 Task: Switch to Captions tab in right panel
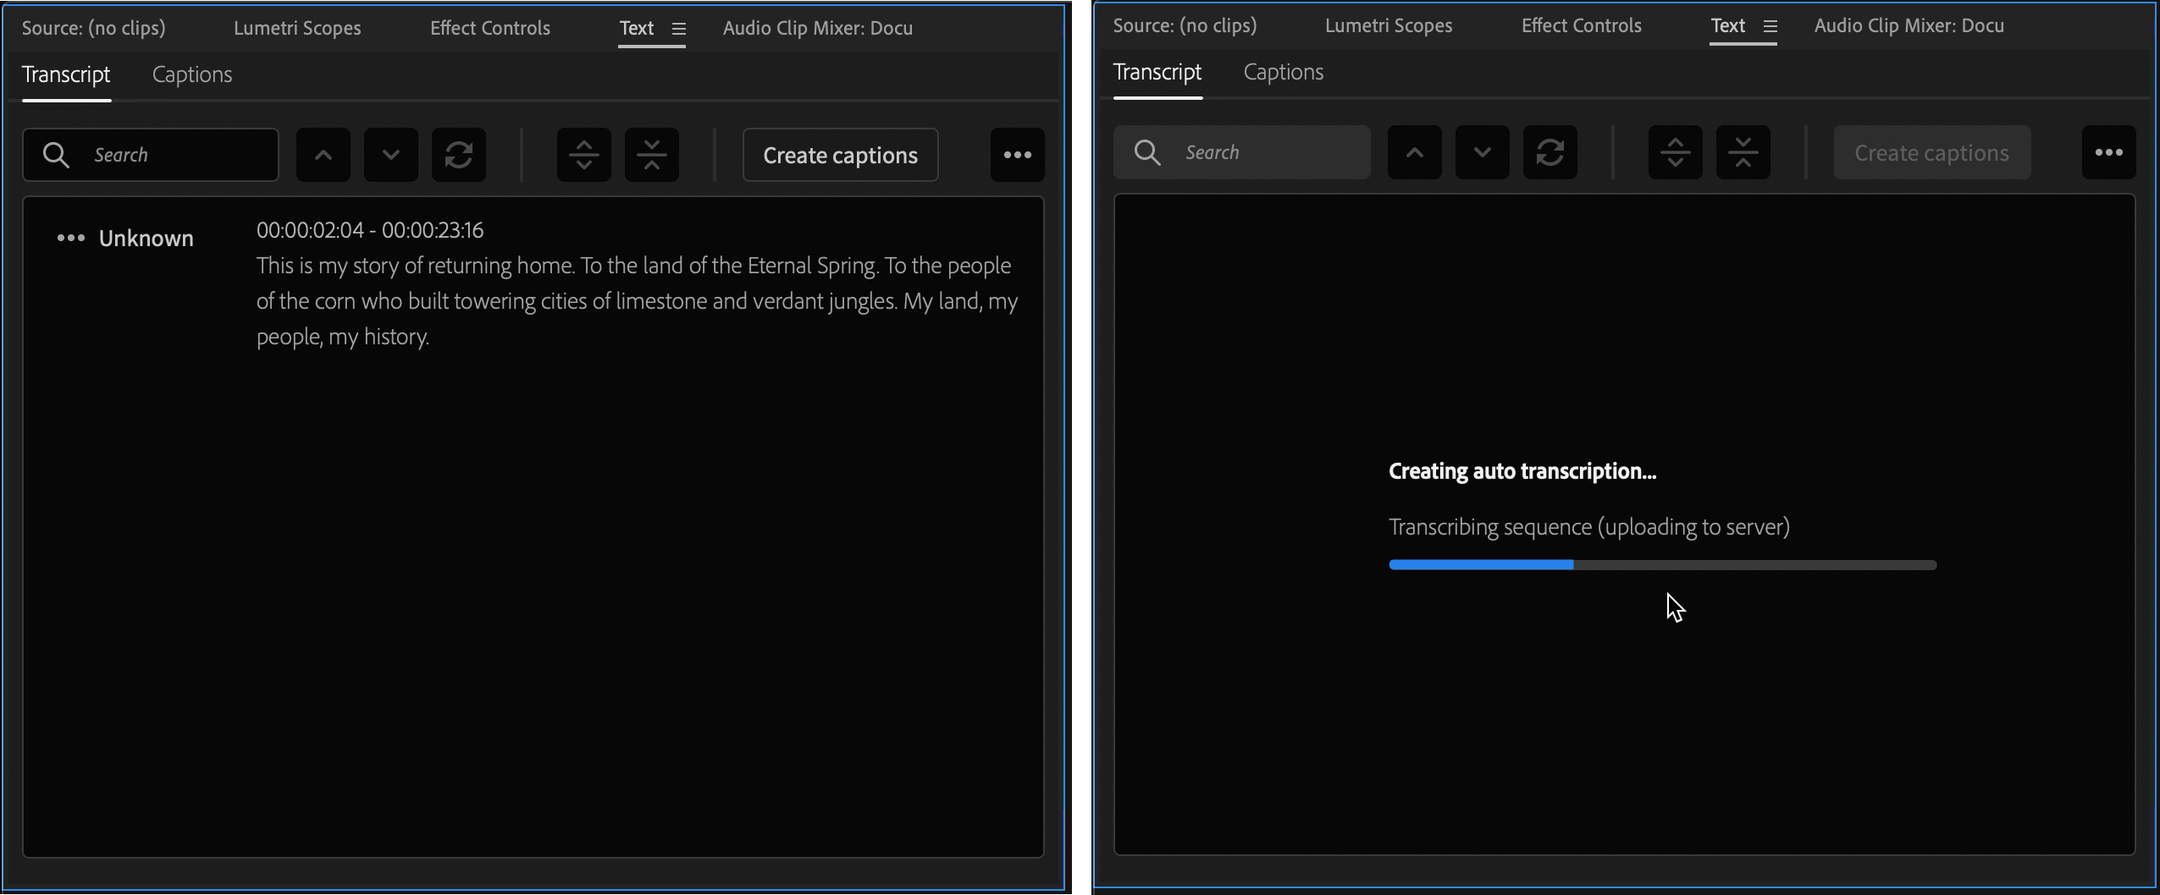click(1284, 72)
